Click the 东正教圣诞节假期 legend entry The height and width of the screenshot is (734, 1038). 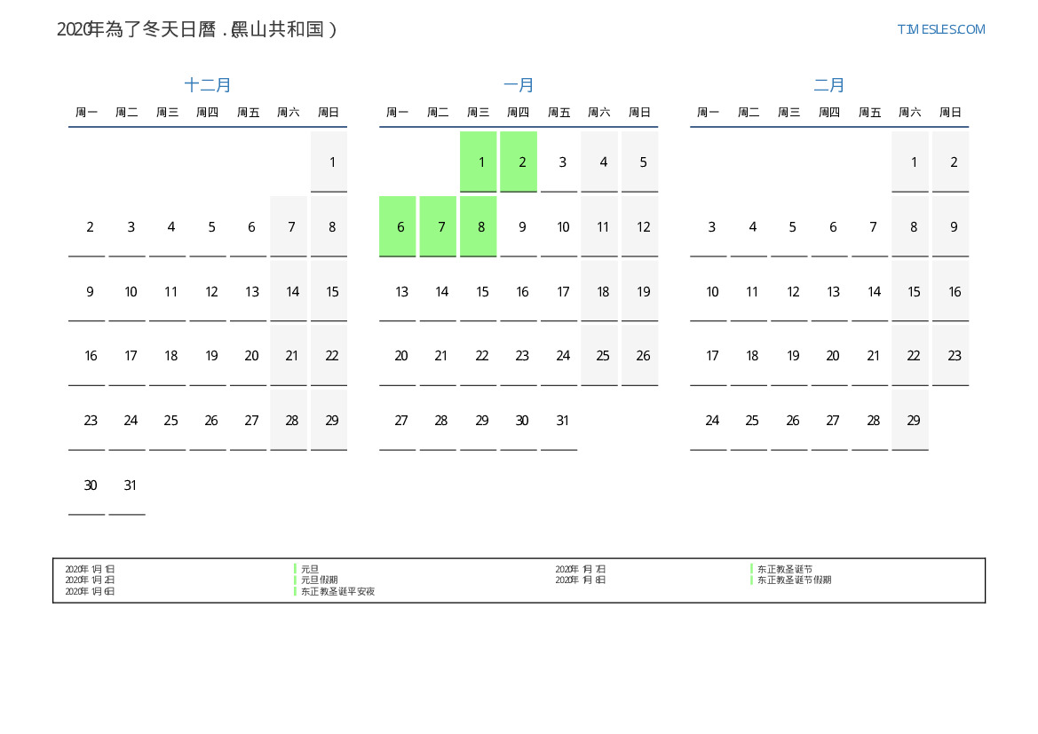coord(794,580)
